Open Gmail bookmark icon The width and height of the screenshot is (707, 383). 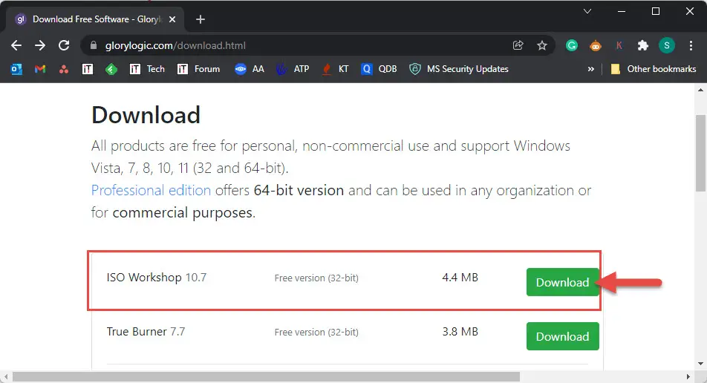pyautogui.click(x=40, y=69)
